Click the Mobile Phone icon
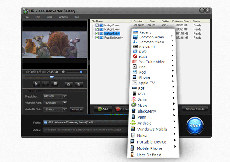 [x=132, y=148]
